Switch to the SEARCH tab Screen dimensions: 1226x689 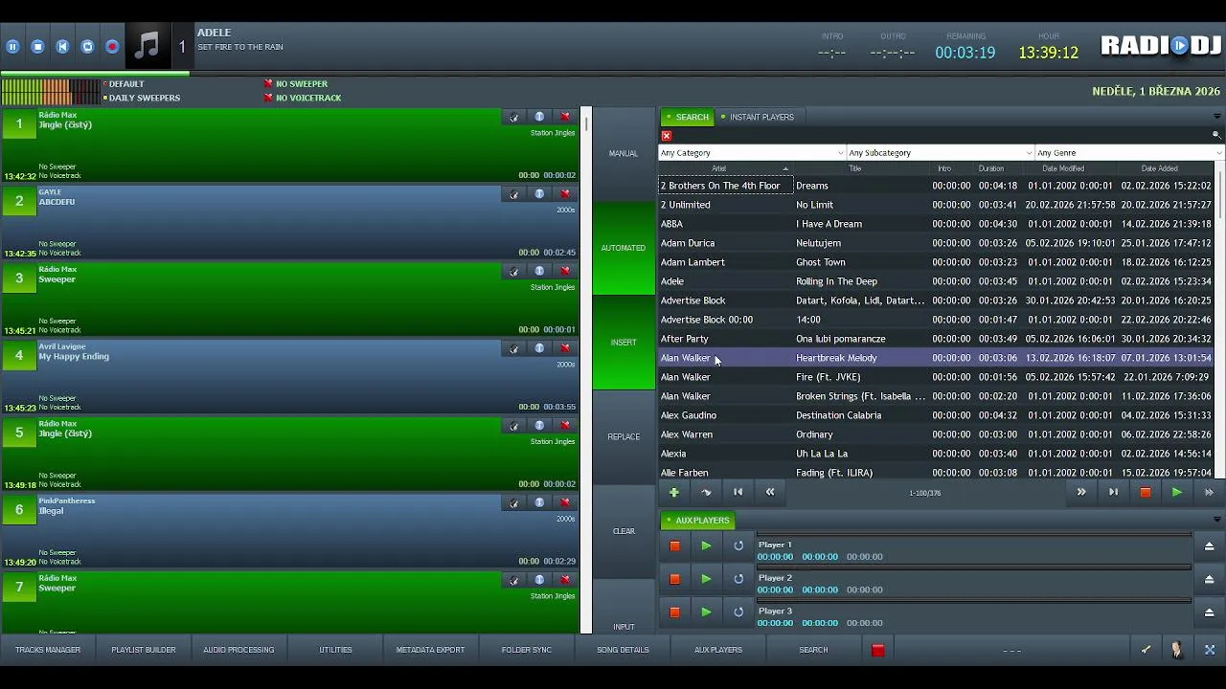pos(688,117)
